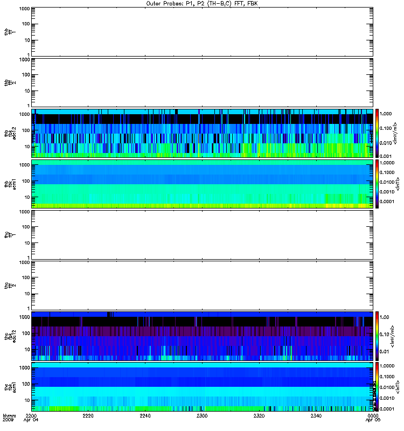Click the '100' tick of the thb fff 2 panel
The image size is (404, 431).
(x=26, y=75)
